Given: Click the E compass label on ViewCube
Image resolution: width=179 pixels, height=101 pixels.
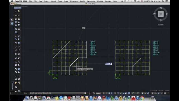Looking at the screenshot, I should point(167,14).
